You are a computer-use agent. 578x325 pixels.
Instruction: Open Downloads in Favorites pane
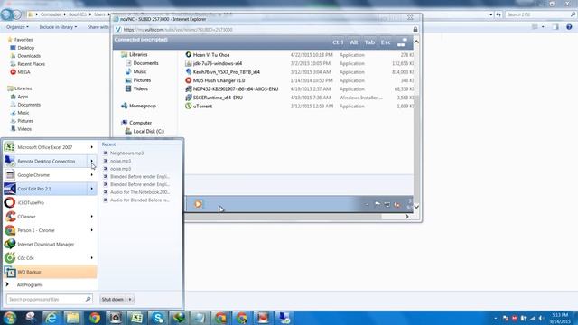29,56
